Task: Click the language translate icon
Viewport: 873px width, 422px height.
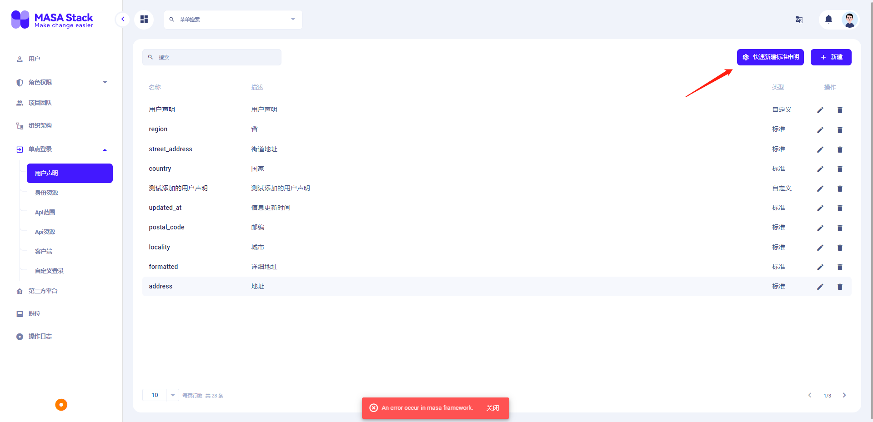Action: pos(799,20)
